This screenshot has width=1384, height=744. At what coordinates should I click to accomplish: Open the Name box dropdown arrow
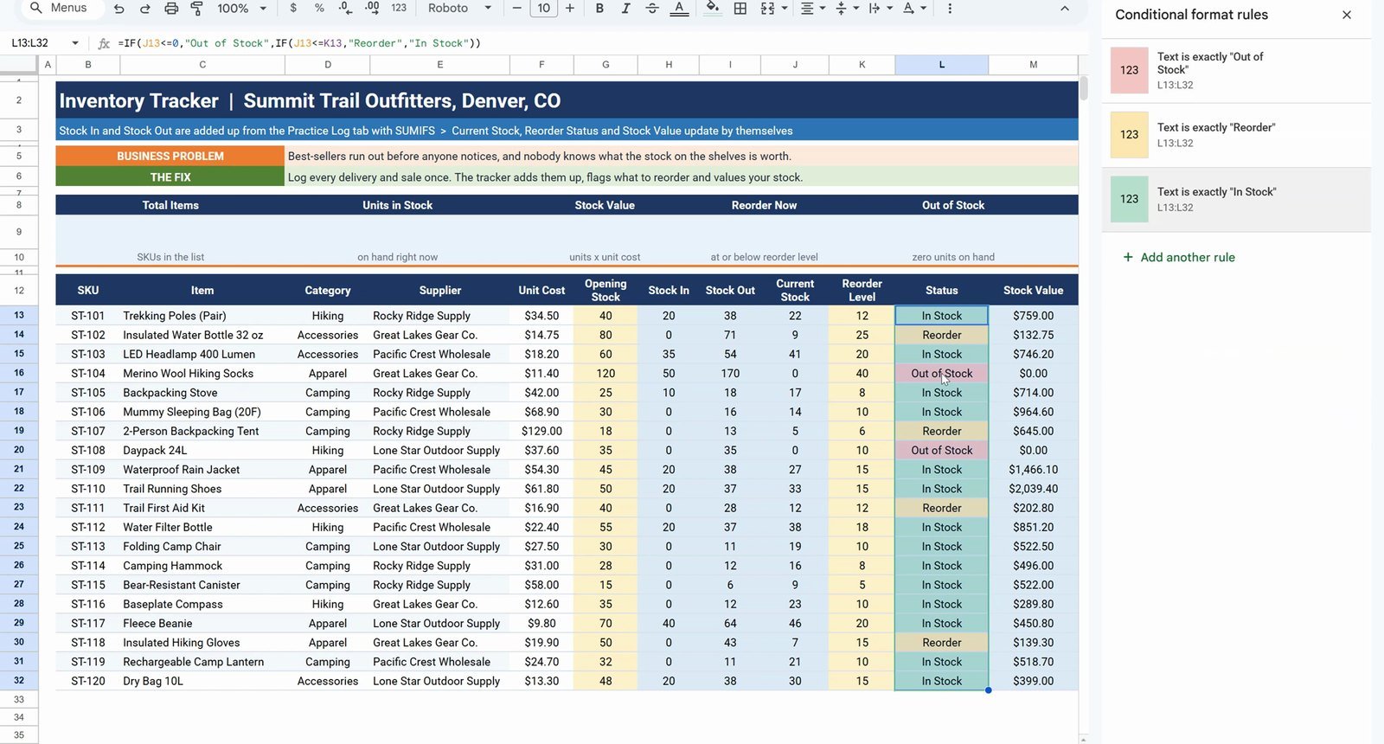point(75,42)
